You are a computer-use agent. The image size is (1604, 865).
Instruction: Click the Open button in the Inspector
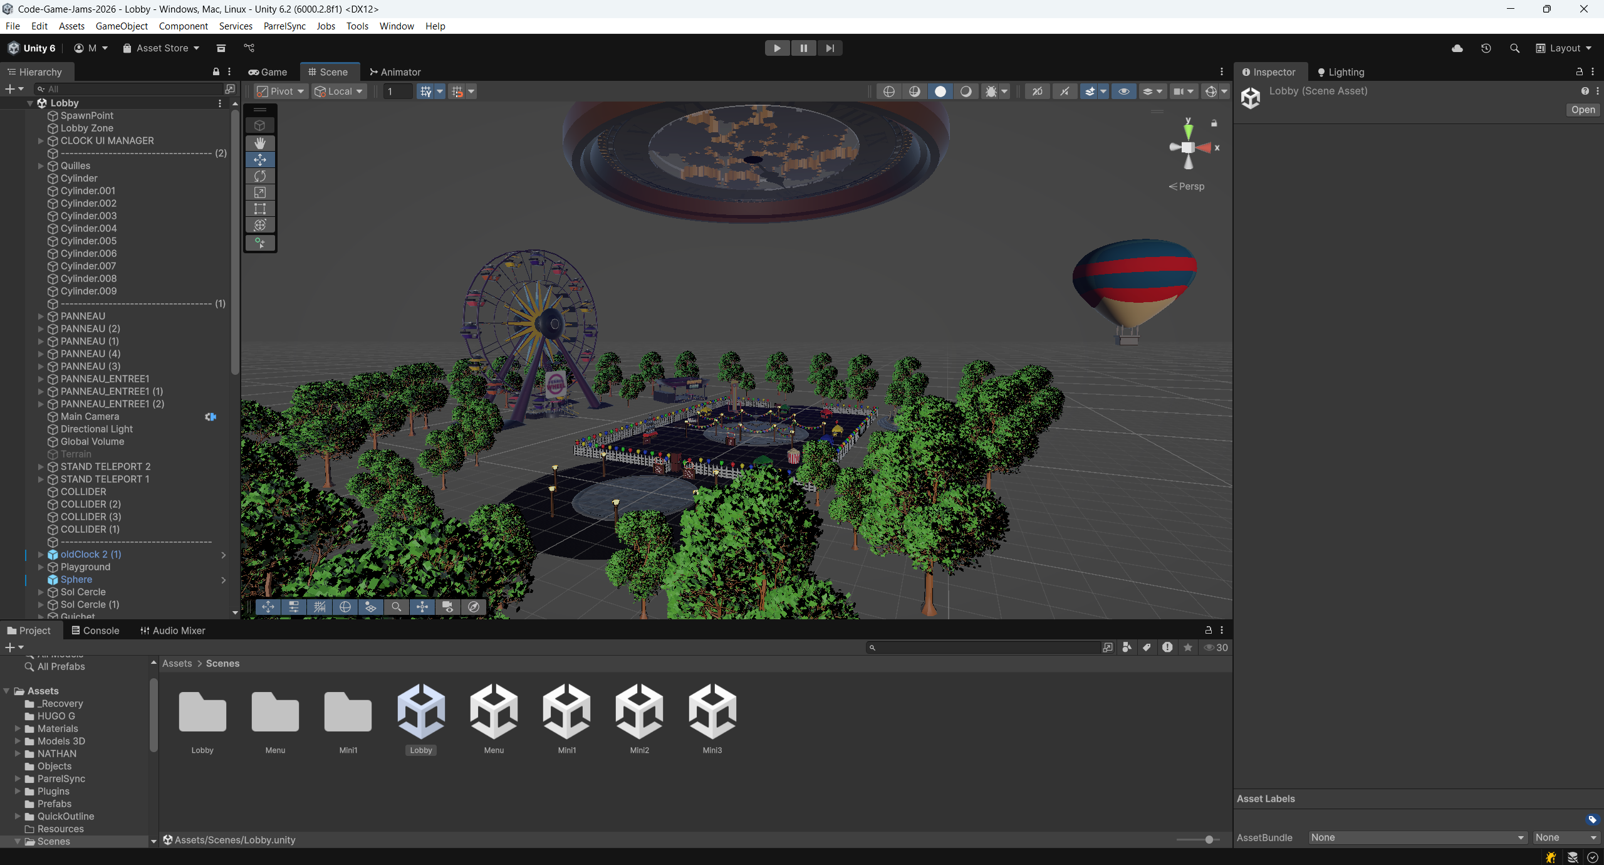1582,110
